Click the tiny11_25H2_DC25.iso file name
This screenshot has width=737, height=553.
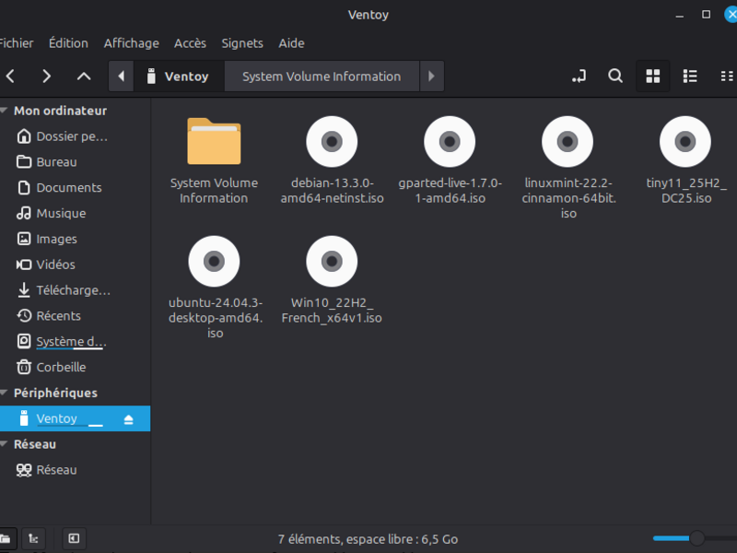pyautogui.click(x=686, y=191)
